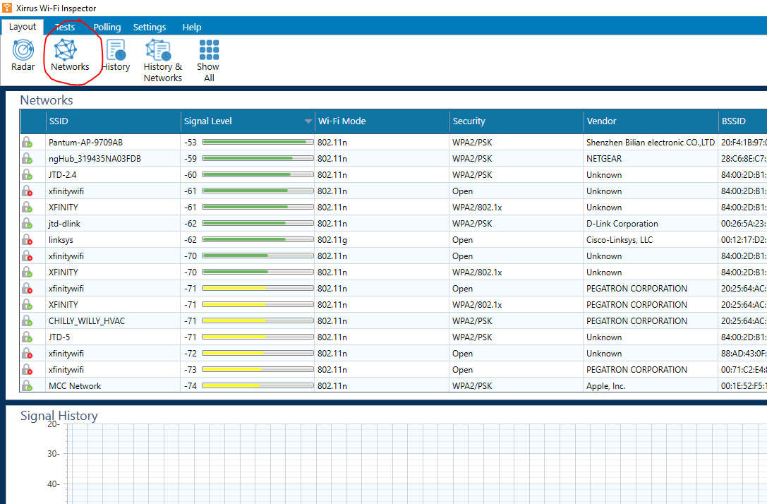Viewport: 767px width, 504px height.
Task: Open the Polling tab
Action: [107, 28]
